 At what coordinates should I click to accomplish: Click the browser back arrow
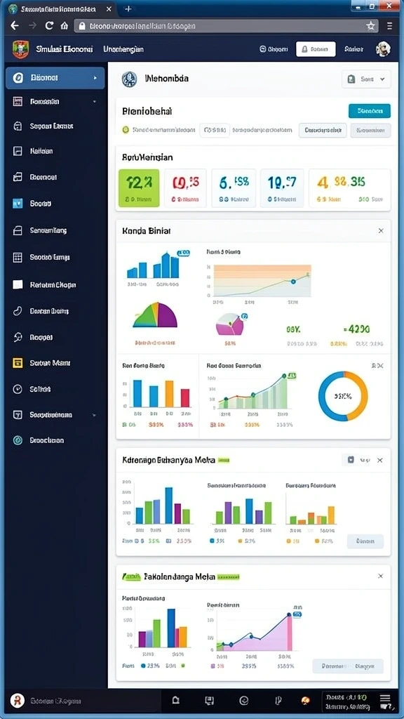click(x=15, y=26)
